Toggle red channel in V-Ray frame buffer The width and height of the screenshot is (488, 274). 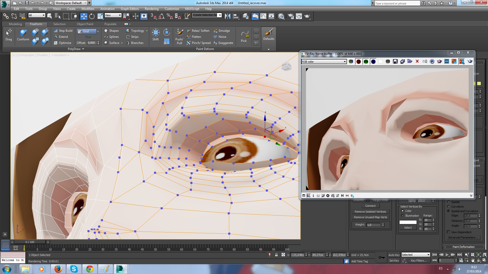(359, 62)
